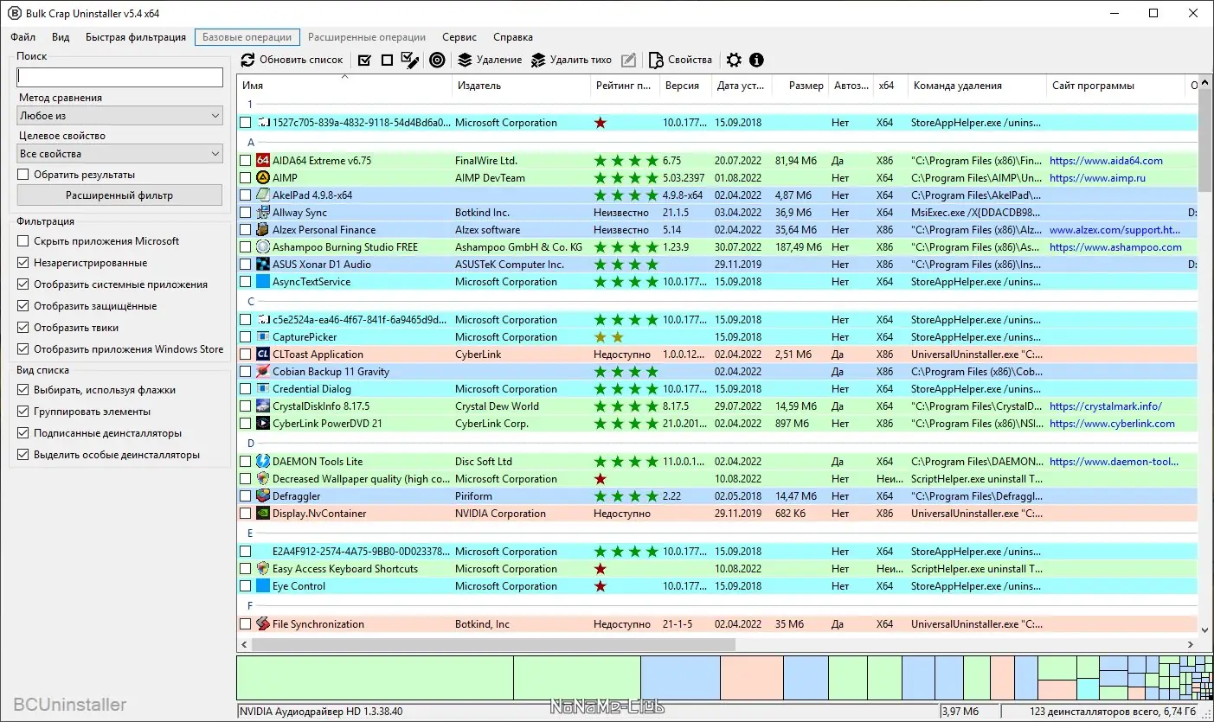Disable Отобразить приложения Windows Store
Image resolution: width=1214 pixels, height=722 pixels.
click(23, 349)
